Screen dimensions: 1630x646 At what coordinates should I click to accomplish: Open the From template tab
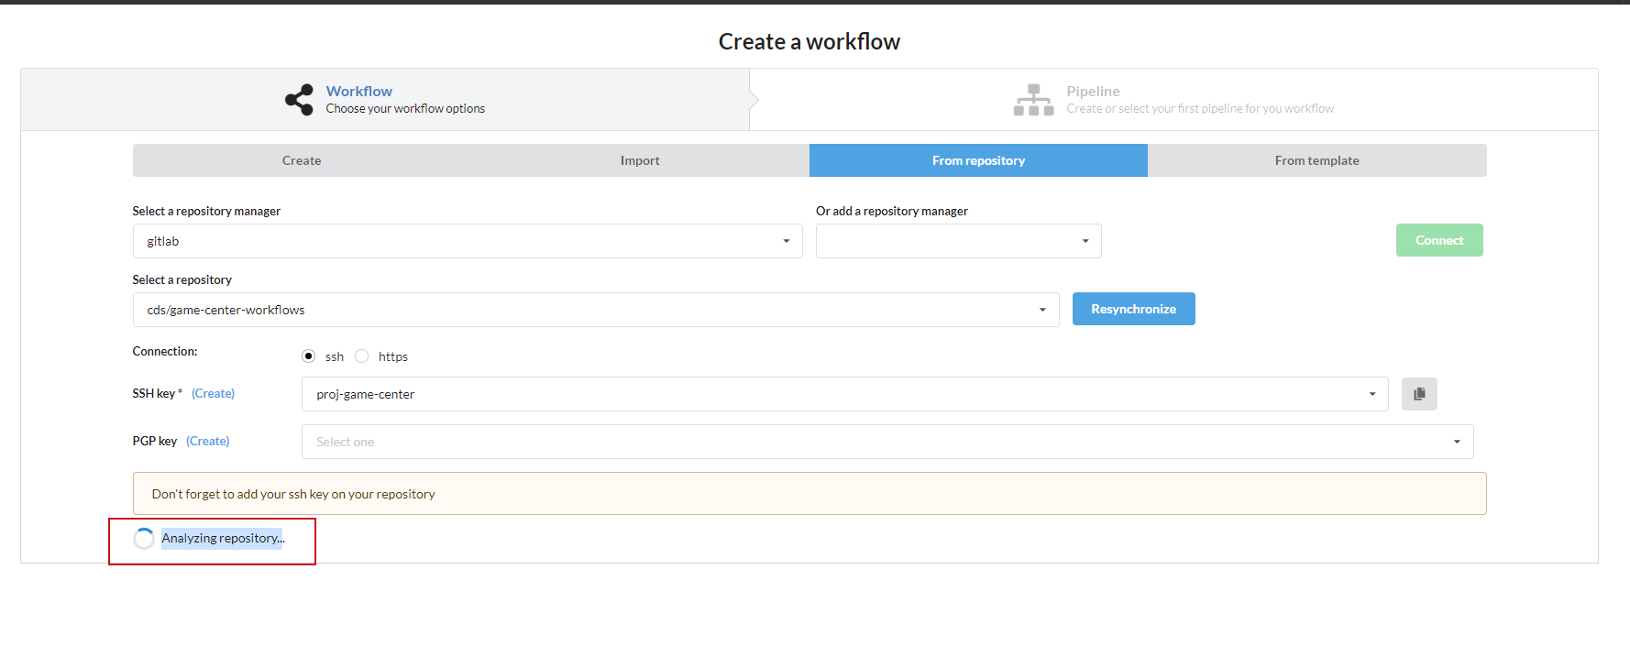coord(1317,160)
